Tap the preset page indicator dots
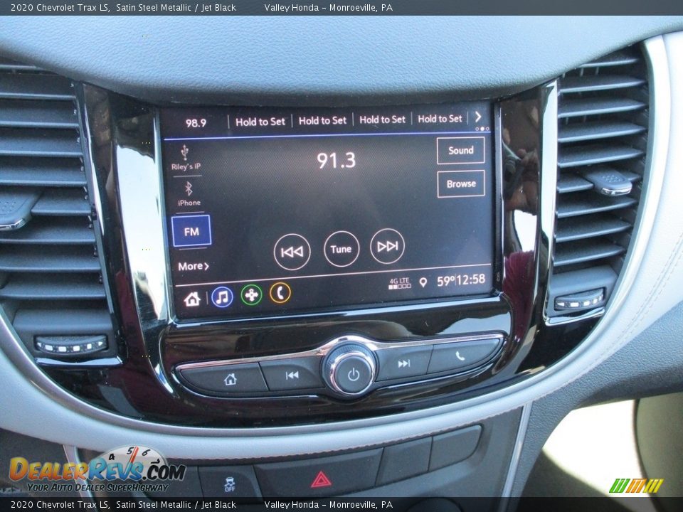The width and height of the screenshot is (683, 512). click(x=482, y=129)
